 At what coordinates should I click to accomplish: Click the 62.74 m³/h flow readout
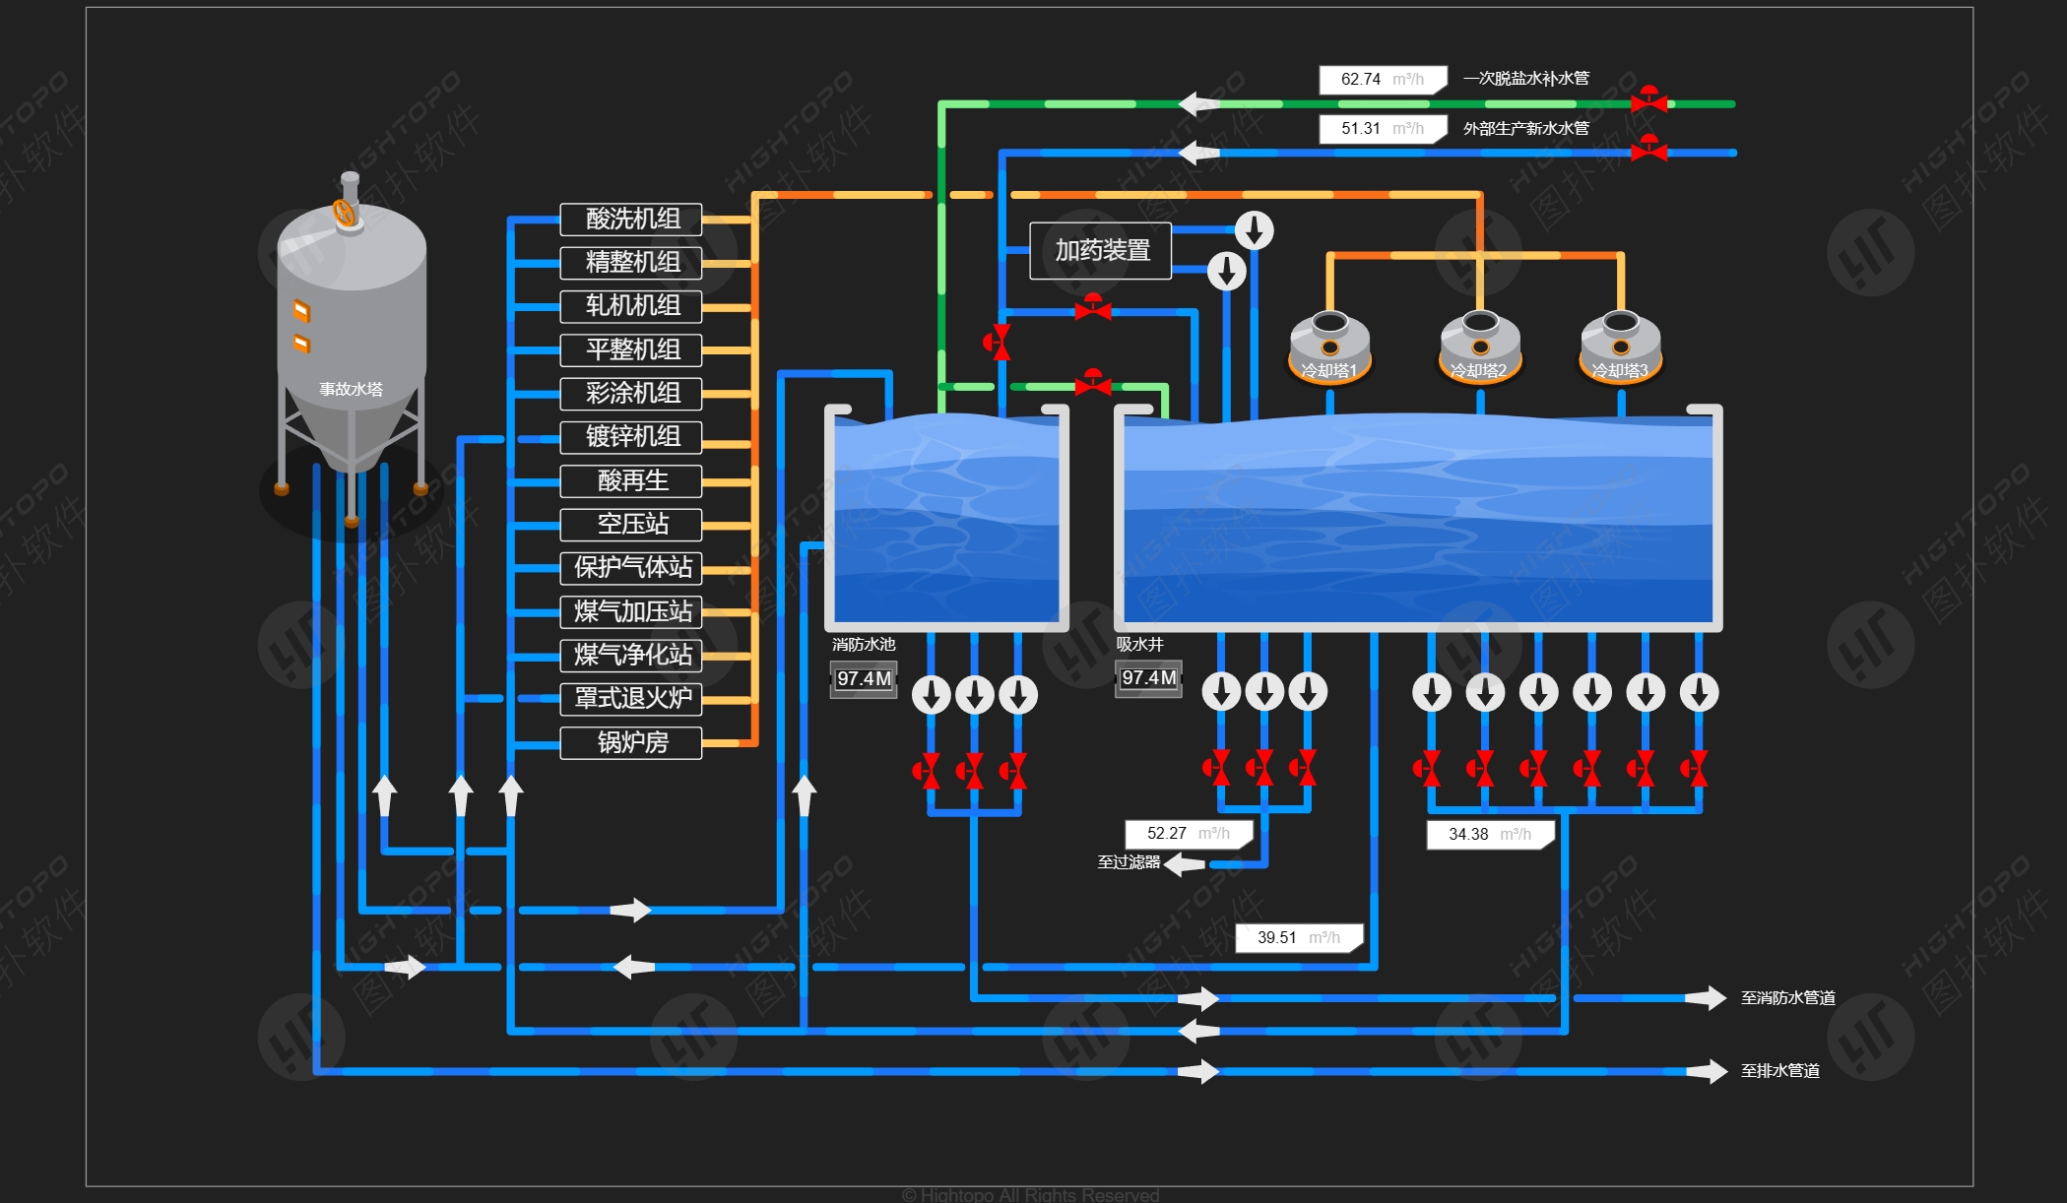pyautogui.click(x=1382, y=79)
